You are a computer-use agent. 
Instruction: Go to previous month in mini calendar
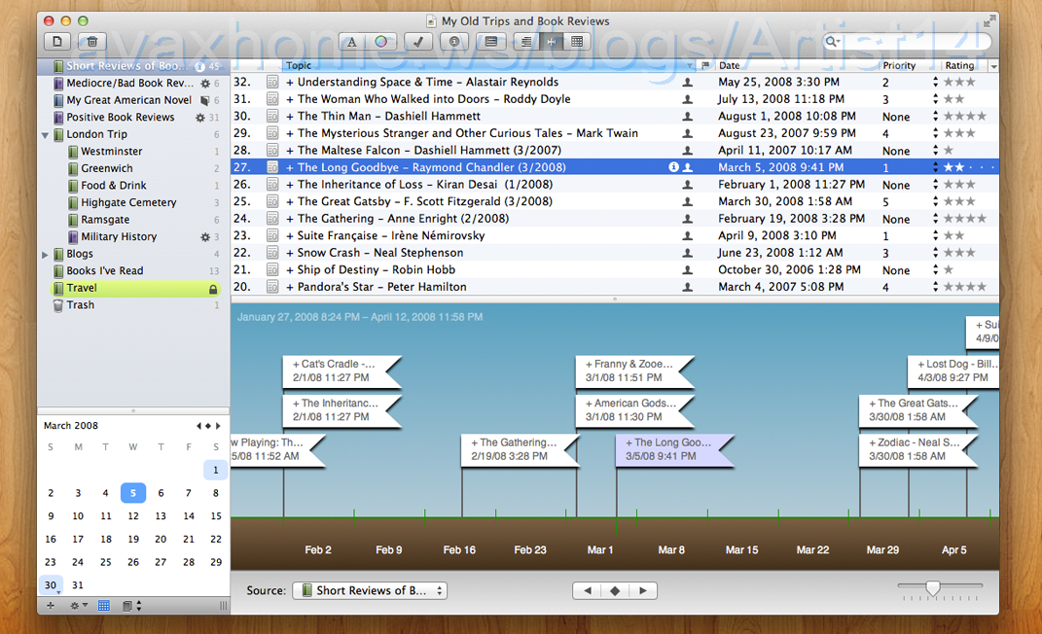[x=198, y=426]
